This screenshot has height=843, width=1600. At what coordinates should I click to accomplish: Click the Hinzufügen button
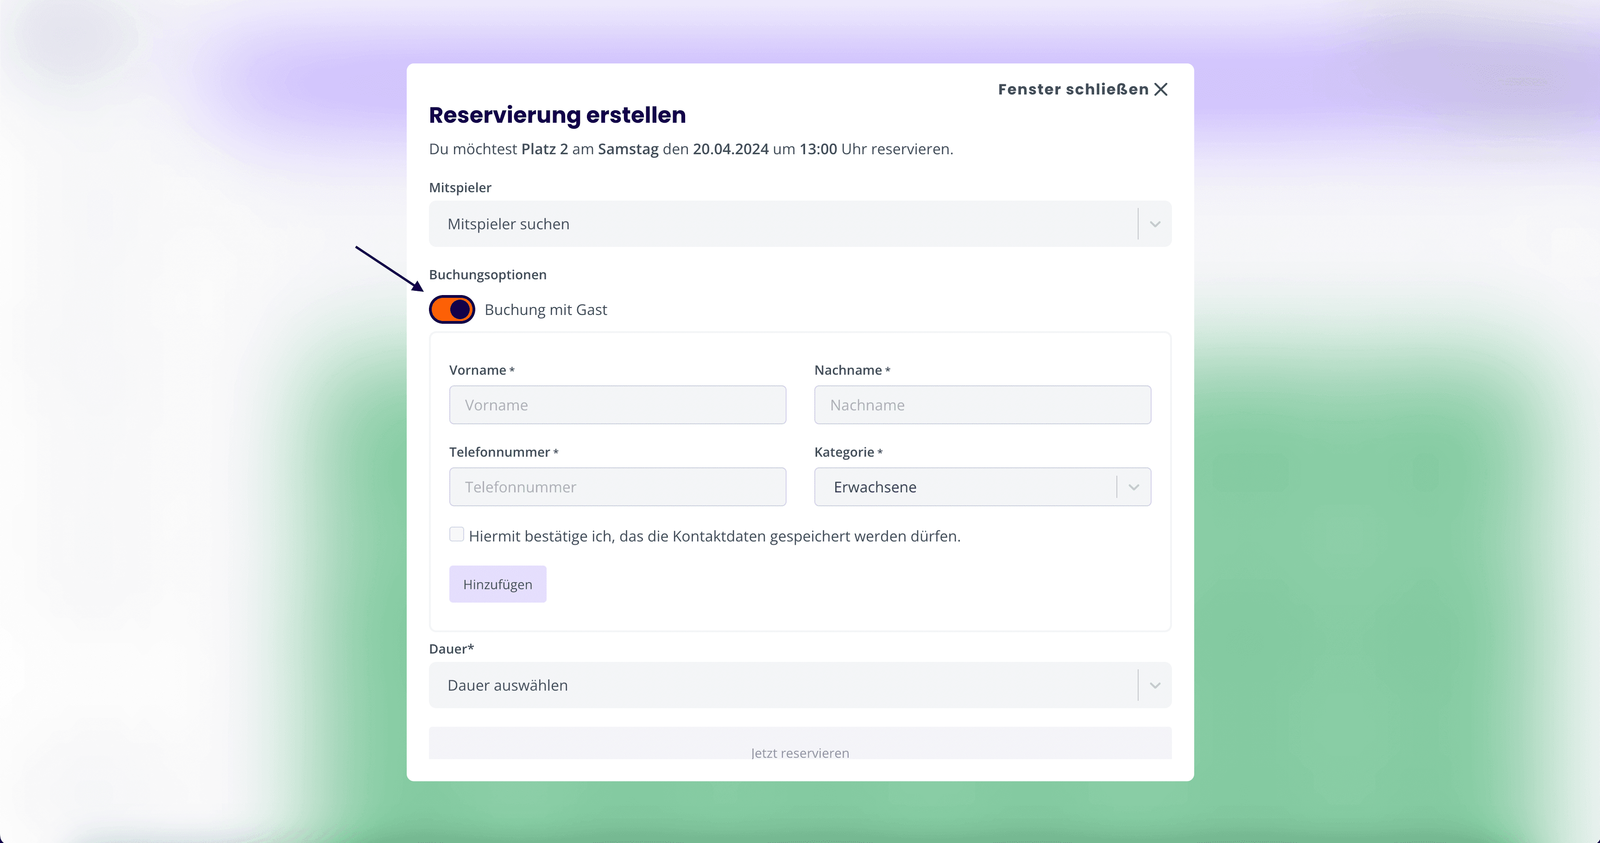(498, 584)
